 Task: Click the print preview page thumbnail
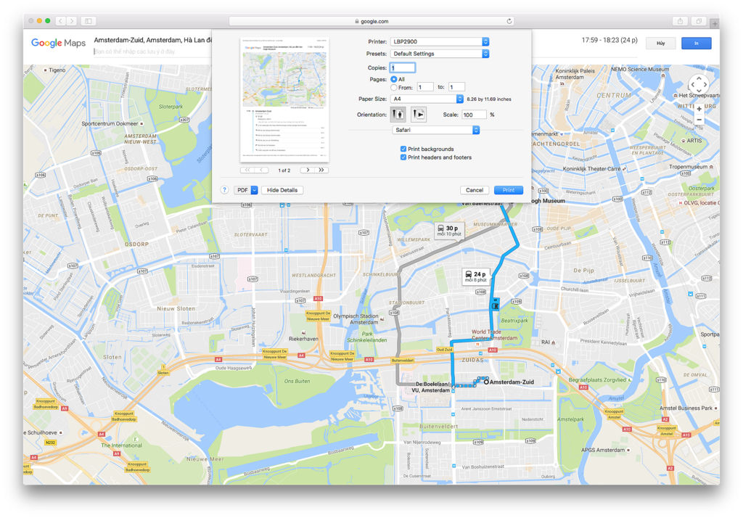coord(284,99)
